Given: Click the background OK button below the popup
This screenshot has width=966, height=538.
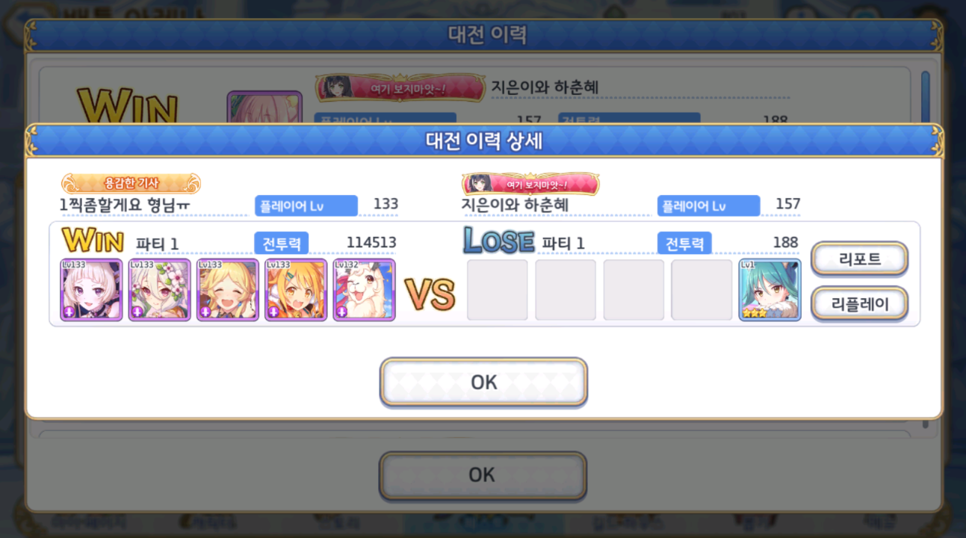Looking at the screenshot, I should tap(483, 474).
